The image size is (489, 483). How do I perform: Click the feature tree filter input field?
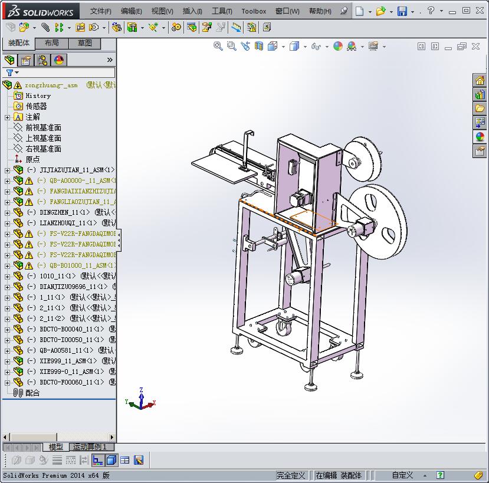(66, 73)
